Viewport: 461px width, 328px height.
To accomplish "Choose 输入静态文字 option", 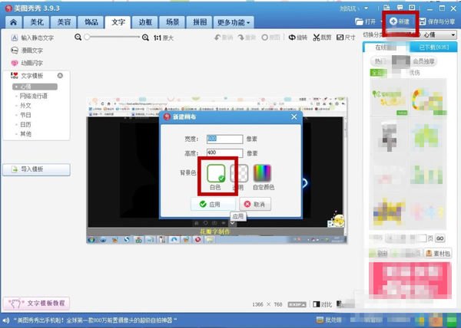I will (x=32, y=38).
